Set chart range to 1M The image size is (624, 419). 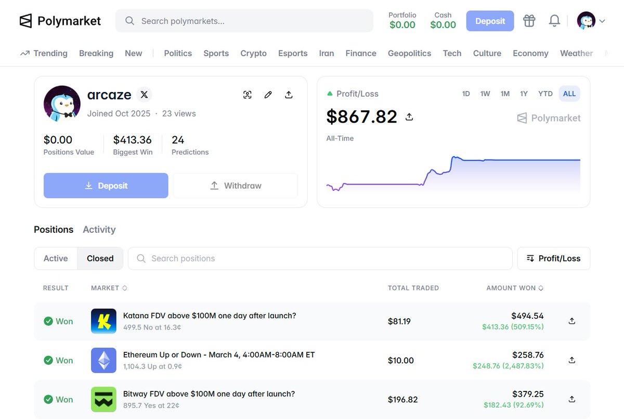click(505, 94)
